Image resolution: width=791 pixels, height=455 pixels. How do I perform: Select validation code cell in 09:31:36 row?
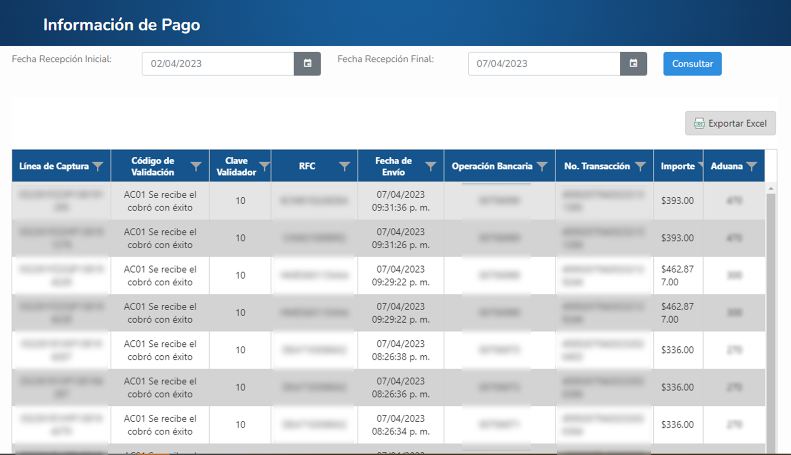[x=160, y=201]
